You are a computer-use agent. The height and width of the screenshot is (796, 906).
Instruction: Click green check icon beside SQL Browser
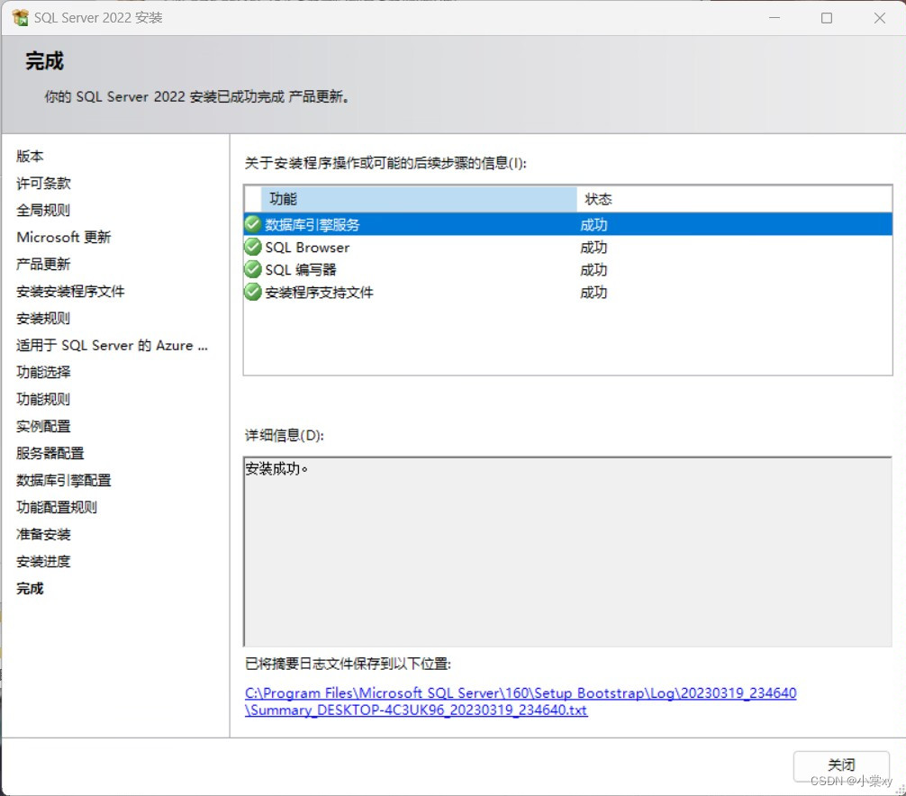click(x=252, y=247)
